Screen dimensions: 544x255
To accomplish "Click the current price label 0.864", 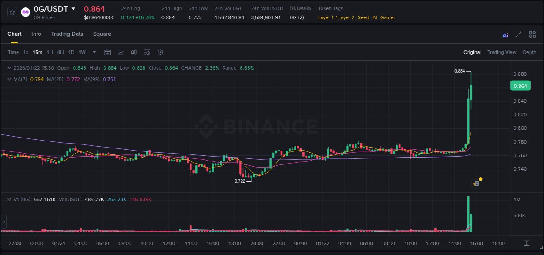I will pos(520,86).
